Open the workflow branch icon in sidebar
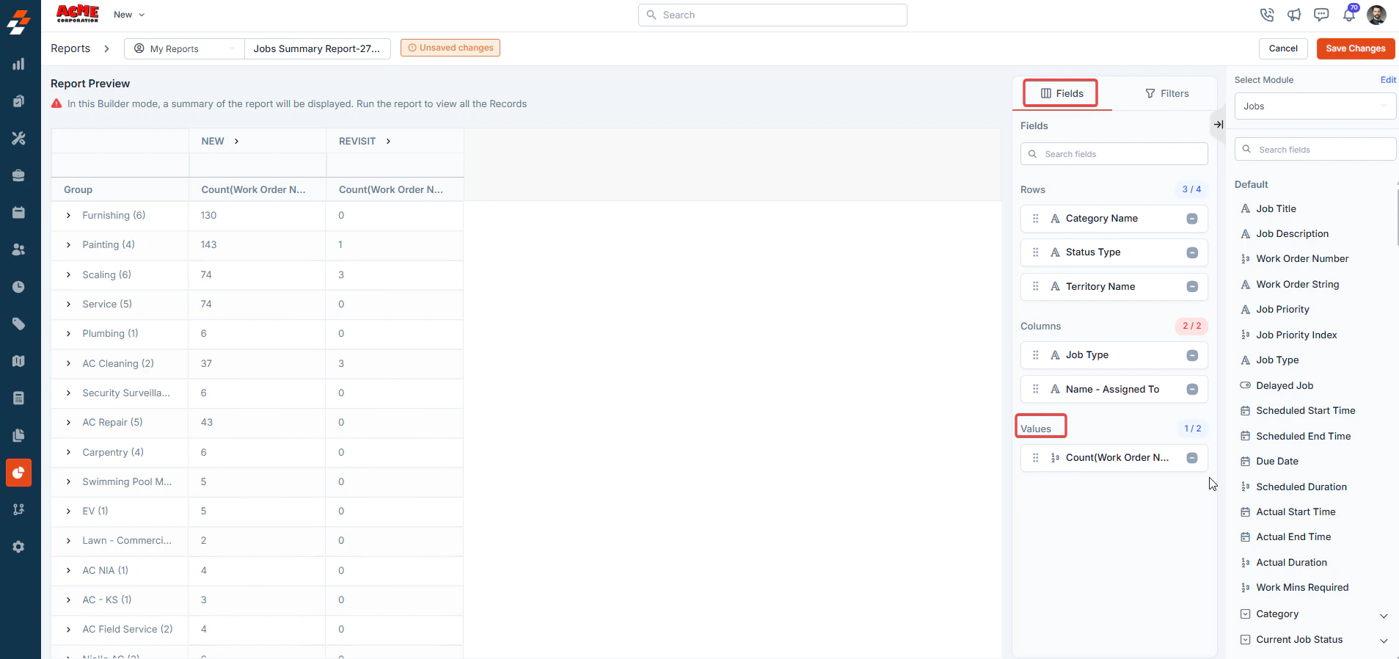This screenshot has width=1399, height=659. click(19, 509)
